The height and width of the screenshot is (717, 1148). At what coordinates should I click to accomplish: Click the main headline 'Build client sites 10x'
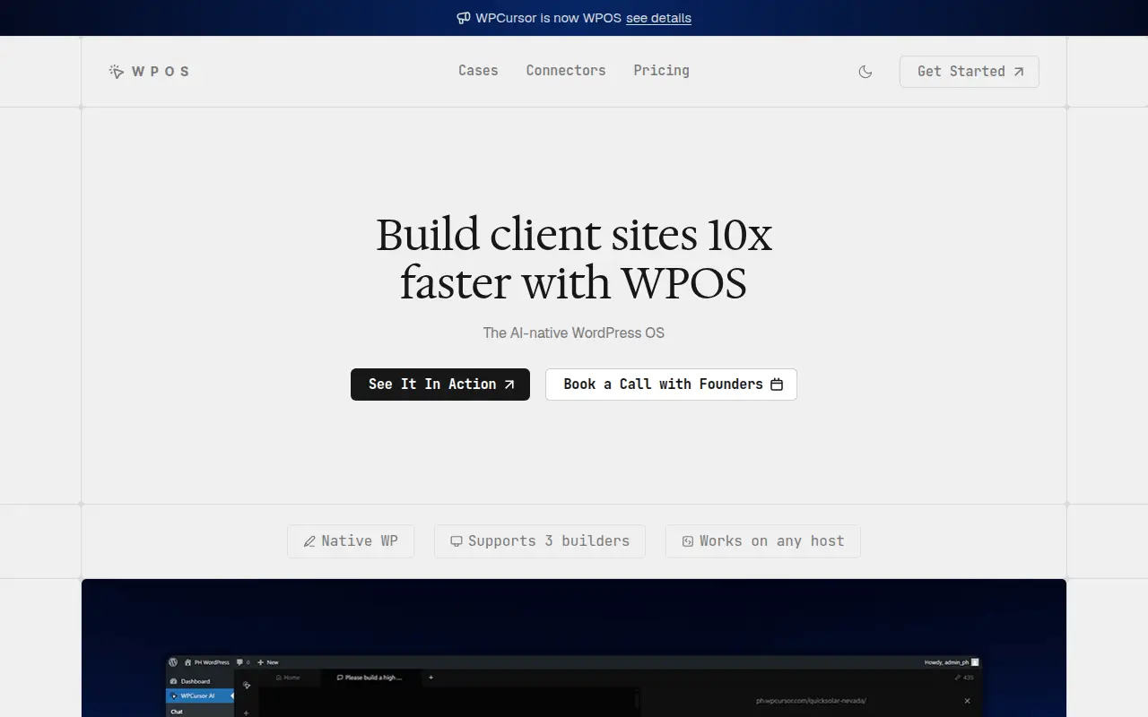coord(574,235)
